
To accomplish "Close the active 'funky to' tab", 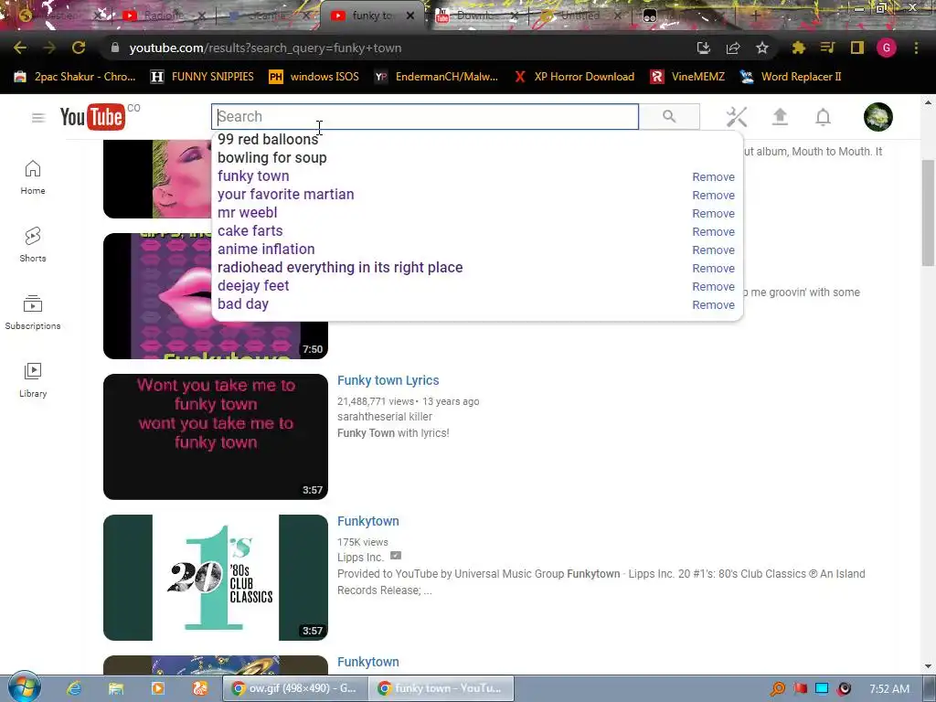I will [x=410, y=16].
